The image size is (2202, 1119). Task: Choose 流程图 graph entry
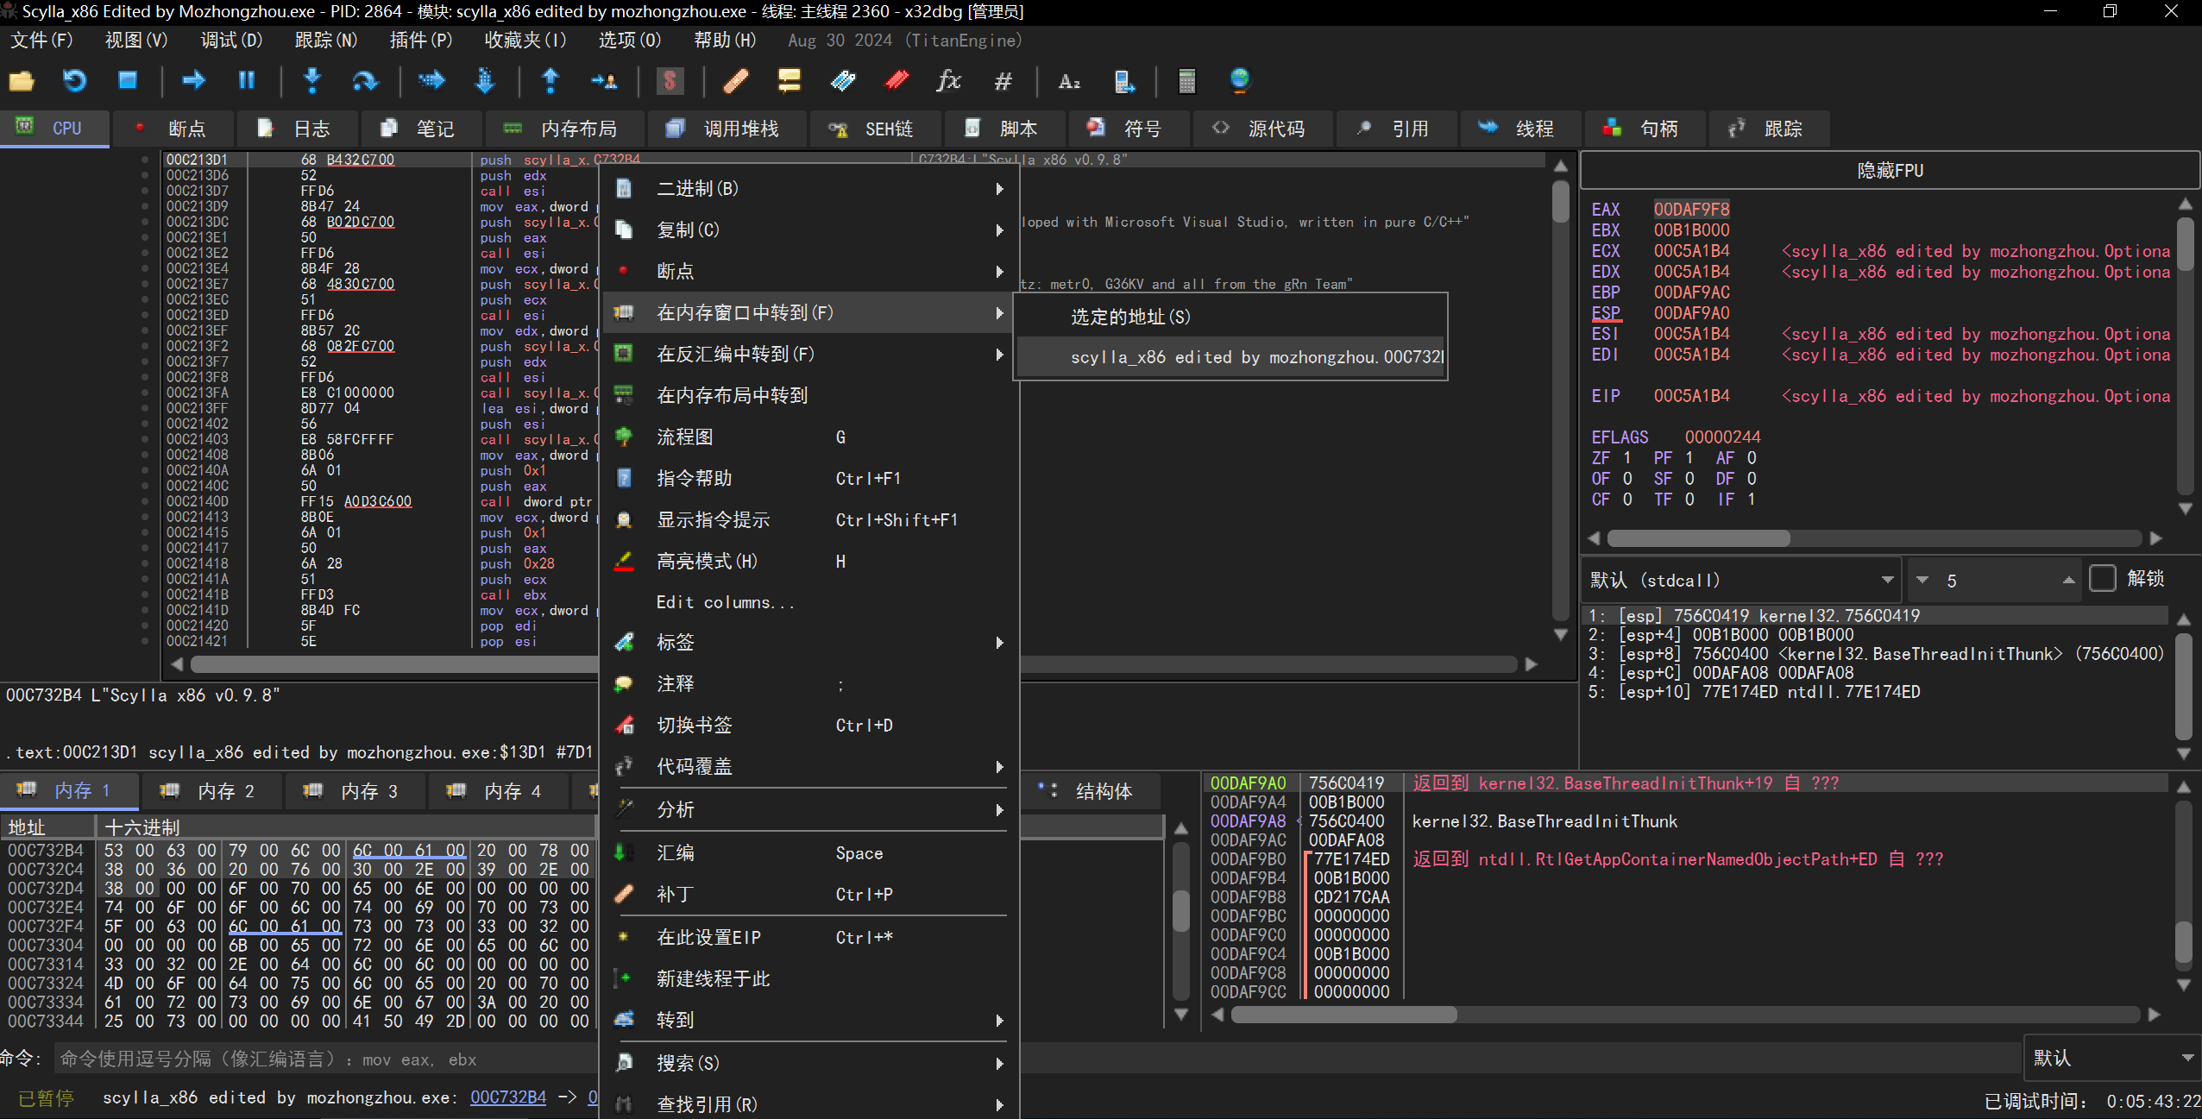click(x=809, y=437)
